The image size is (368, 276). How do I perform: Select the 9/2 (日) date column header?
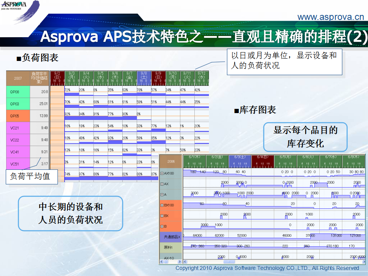tap(57, 78)
